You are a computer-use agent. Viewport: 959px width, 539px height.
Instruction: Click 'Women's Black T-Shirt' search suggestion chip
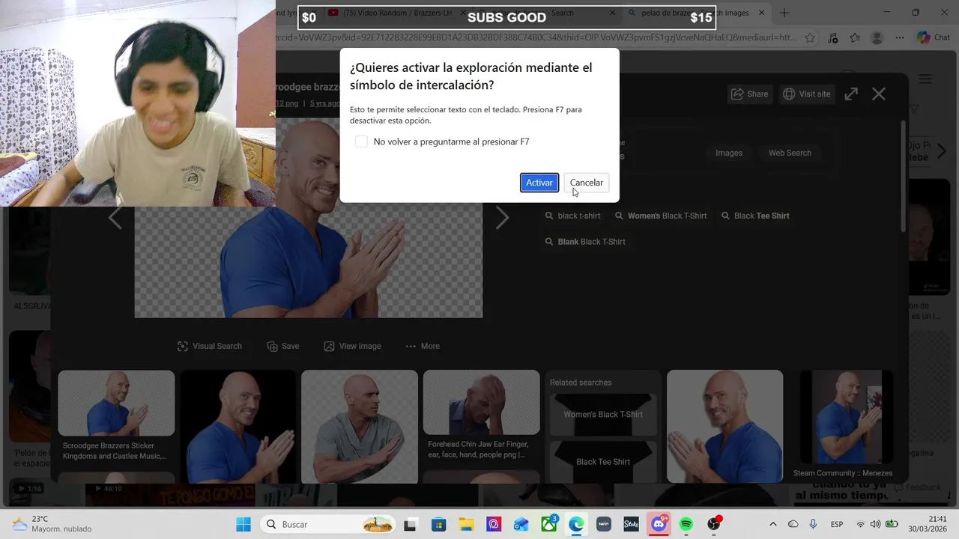pos(661,216)
